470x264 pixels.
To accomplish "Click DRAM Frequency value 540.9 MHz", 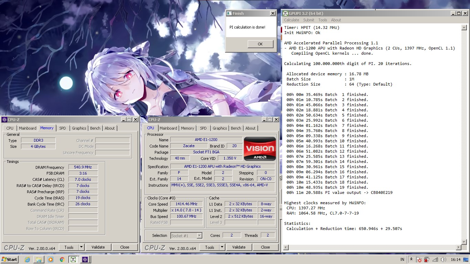I will [83, 167].
